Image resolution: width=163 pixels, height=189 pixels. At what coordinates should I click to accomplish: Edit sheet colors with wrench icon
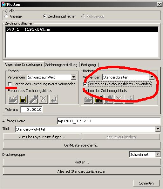33,99
